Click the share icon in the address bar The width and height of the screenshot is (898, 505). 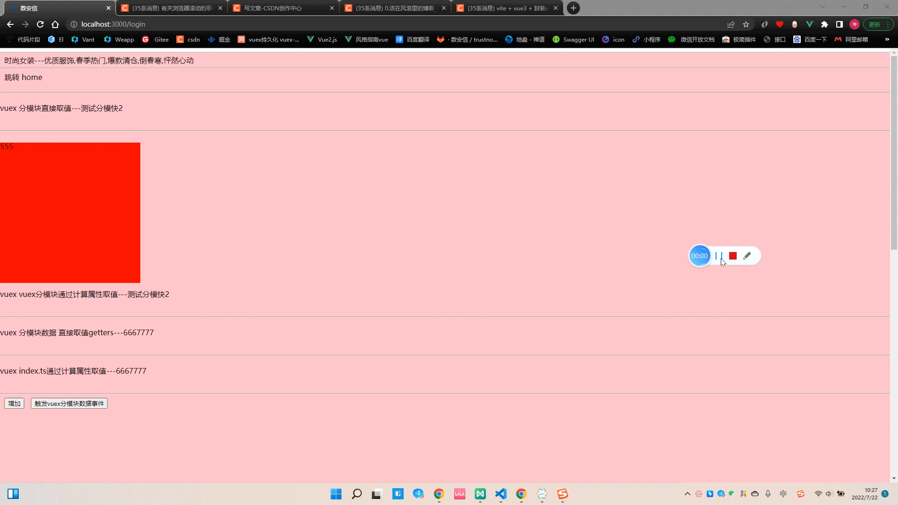point(731,24)
